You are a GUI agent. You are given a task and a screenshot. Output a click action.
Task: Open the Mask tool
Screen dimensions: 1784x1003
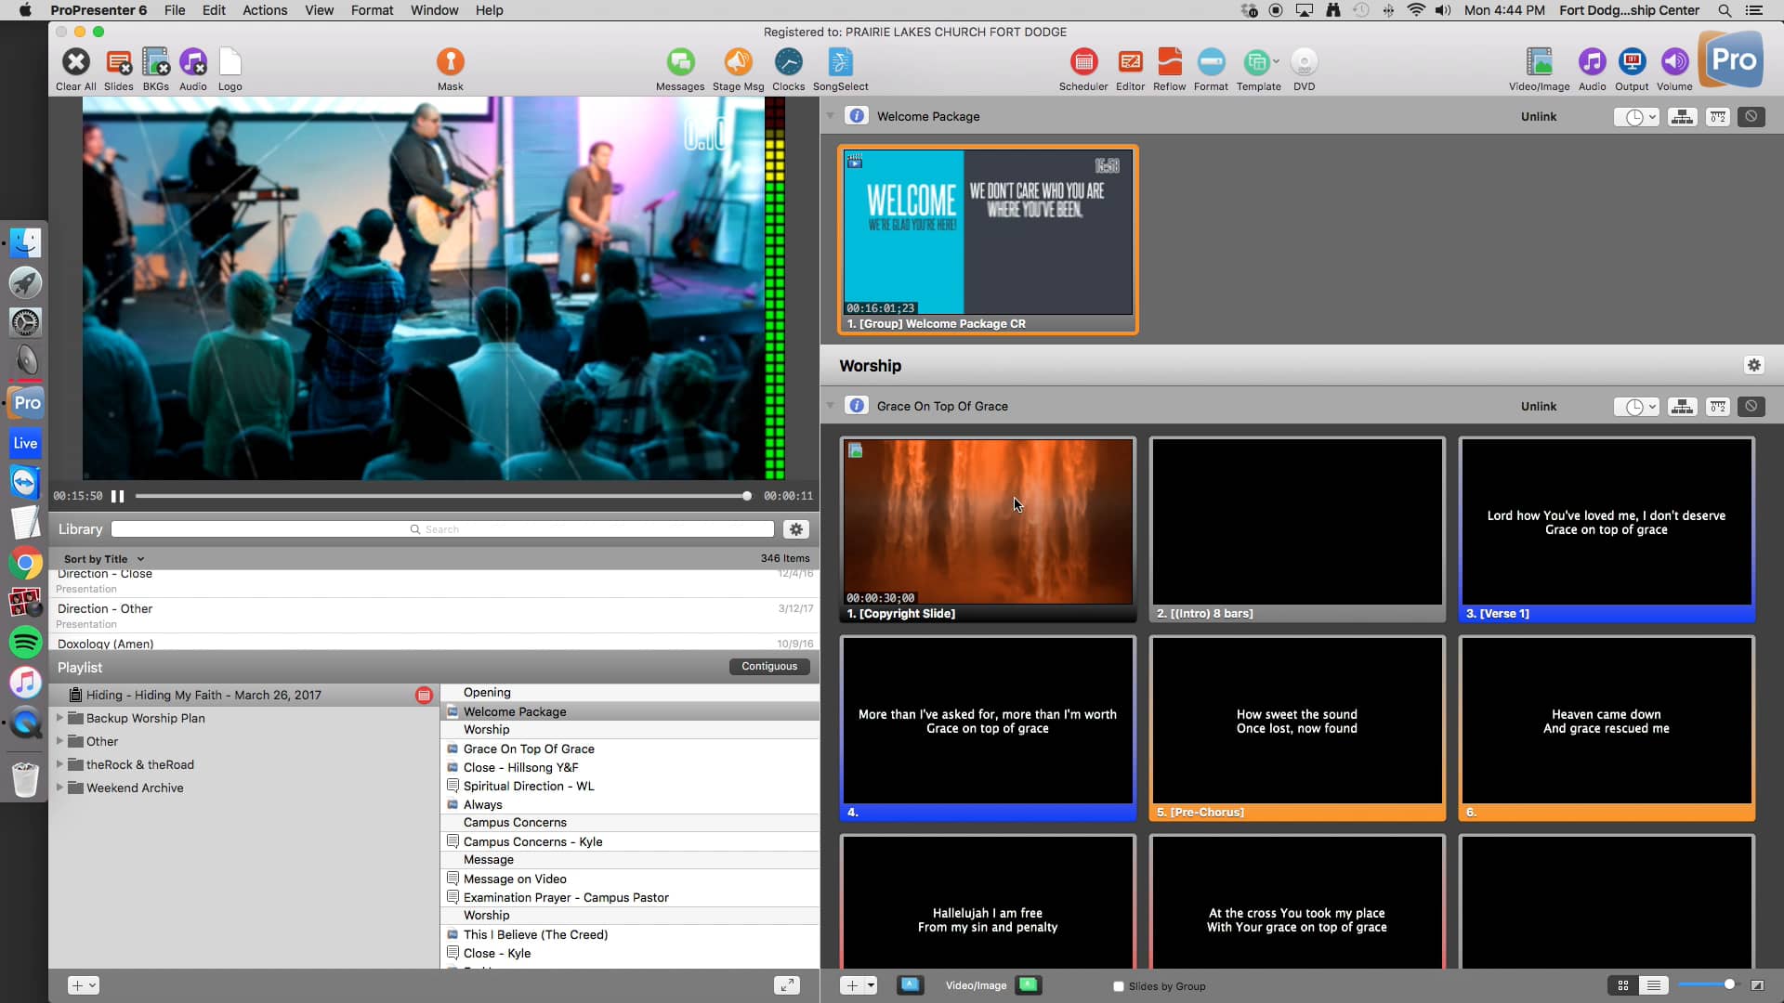(450, 63)
